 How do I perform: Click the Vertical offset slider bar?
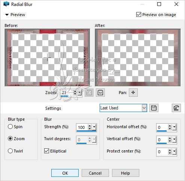pos(162,143)
